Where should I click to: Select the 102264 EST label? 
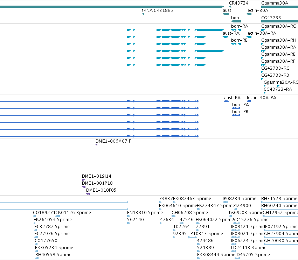(181, 226)
